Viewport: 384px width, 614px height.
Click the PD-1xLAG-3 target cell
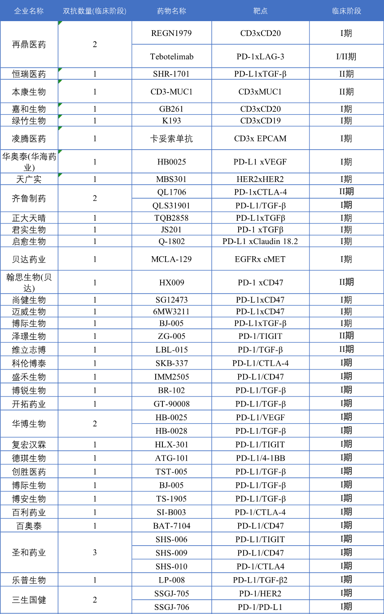tap(261, 56)
